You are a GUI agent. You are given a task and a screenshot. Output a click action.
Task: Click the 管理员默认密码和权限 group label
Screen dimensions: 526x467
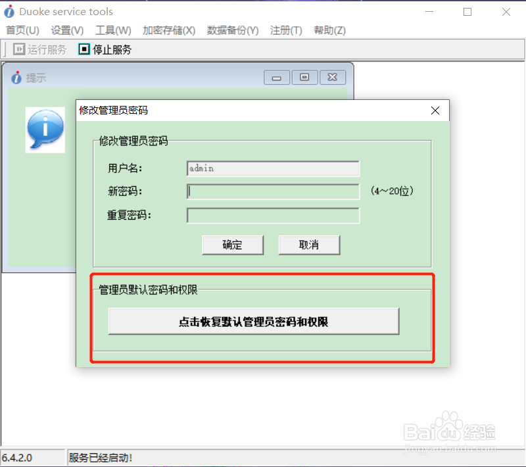coord(148,289)
